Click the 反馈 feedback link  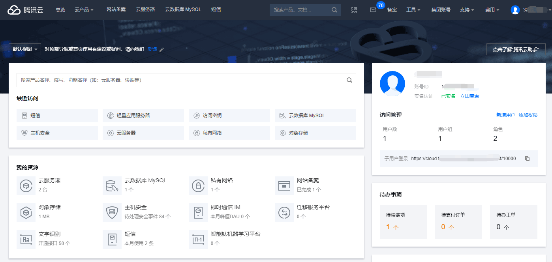pyautogui.click(x=152, y=49)
